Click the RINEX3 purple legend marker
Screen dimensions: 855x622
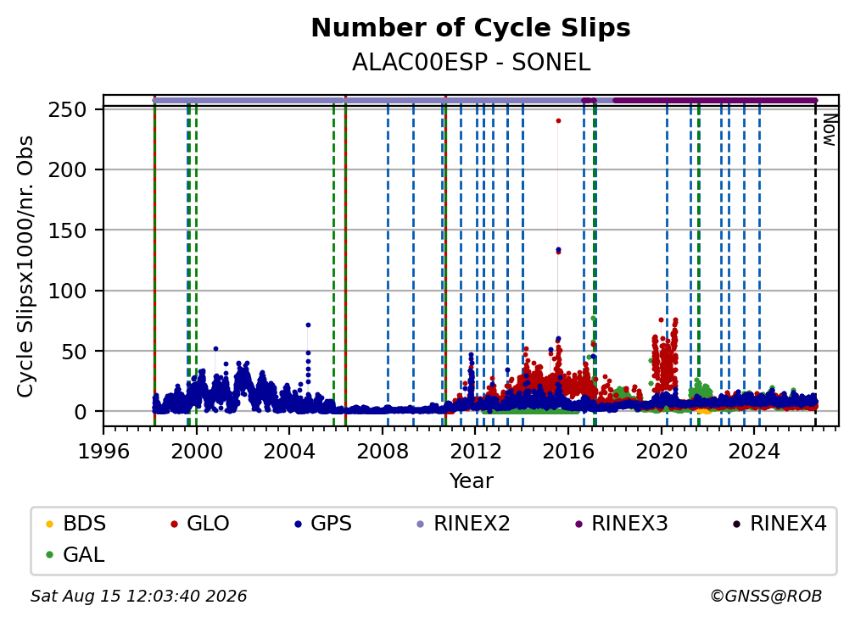tap(578, 524)
